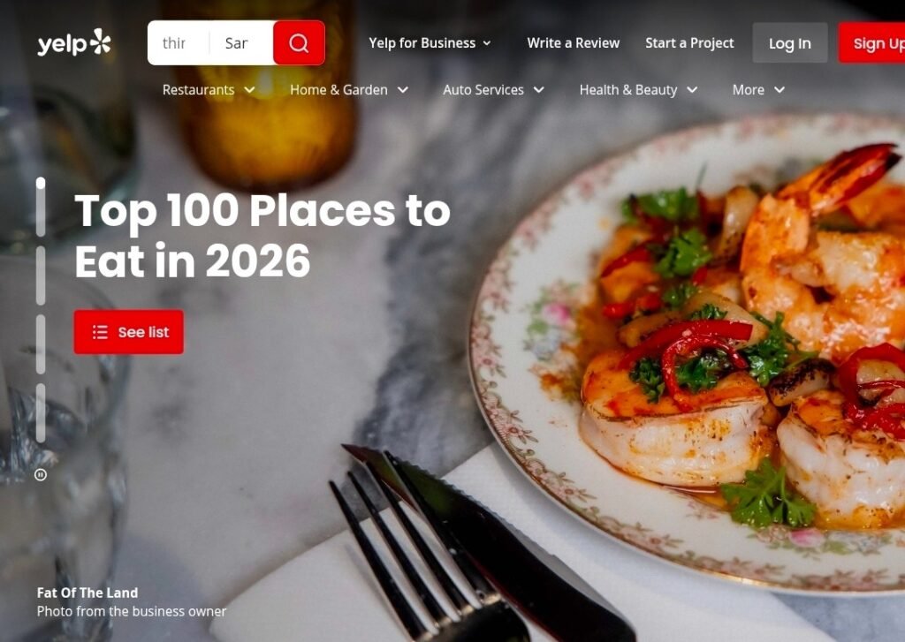This screenshot has height=642, width=905.
Task: Expand the Restaurants category chevron
Action: pyautogui.click(x=249, y=90)
